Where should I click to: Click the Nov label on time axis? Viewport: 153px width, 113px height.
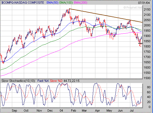pyautogui.click(x=39, y=111)
